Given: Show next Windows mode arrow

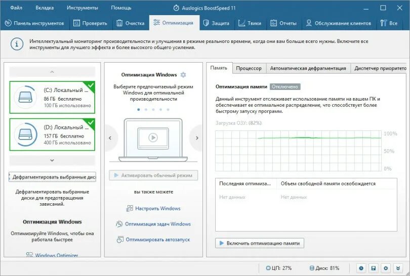Looking at the screenshot, I should [197, 138].
